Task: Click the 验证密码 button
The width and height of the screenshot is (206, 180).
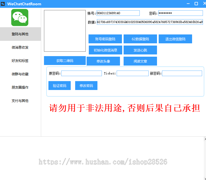Action: (60, 86)
